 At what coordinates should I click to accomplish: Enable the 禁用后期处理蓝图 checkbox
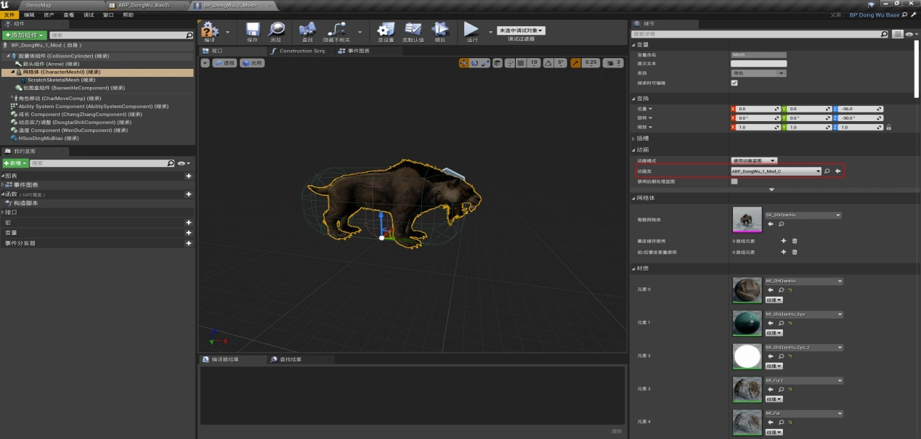tap(734, 181)
